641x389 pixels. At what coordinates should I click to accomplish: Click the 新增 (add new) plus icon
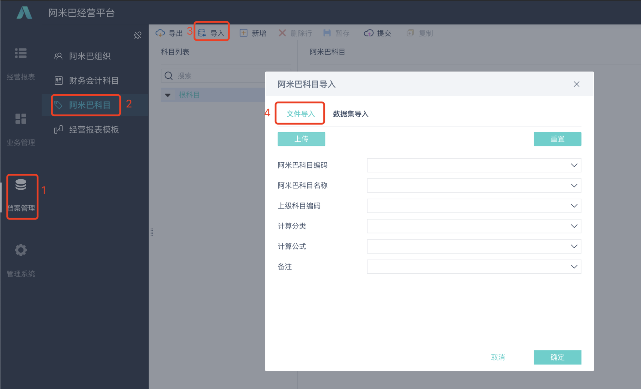244,33
